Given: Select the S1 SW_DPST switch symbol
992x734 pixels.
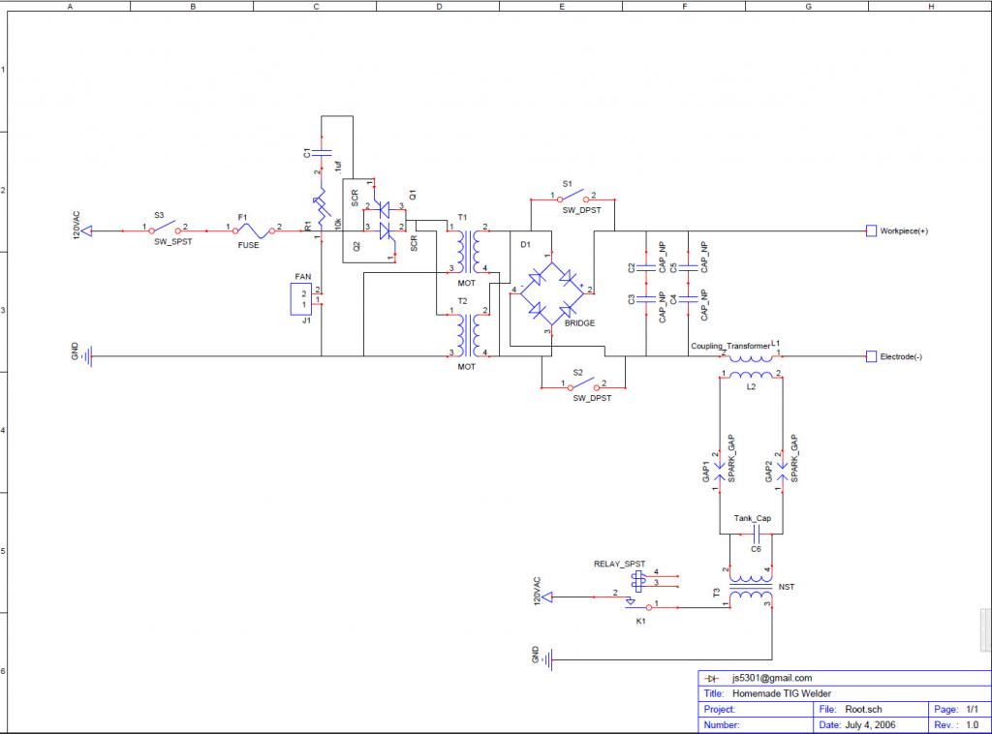Looking at the screenshot, I should [x=573, y=196].
